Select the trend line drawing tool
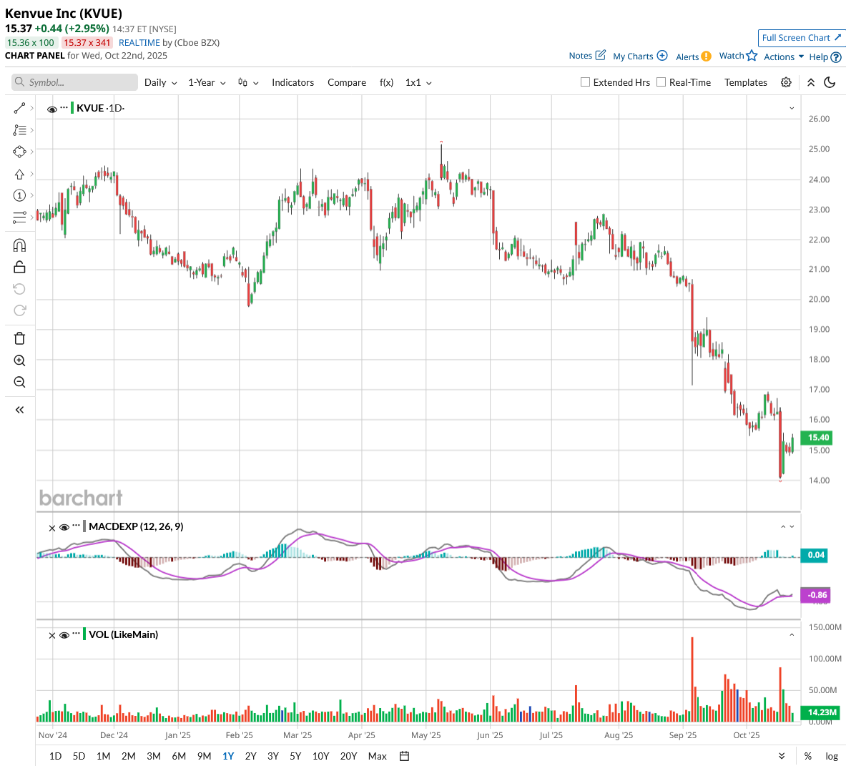The image size is (846, 766). click(19, 109)
